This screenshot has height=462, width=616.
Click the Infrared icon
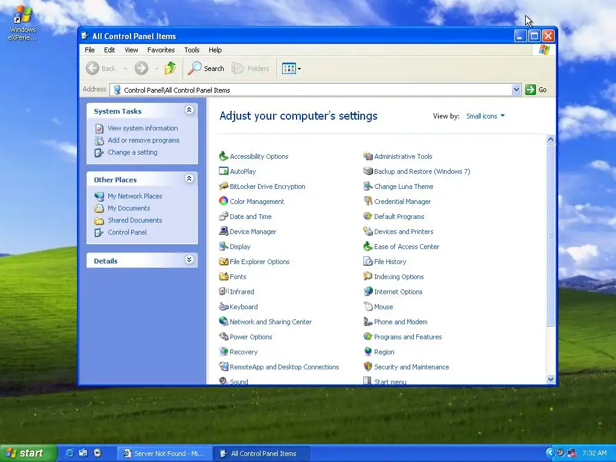[x=224, y=292]
